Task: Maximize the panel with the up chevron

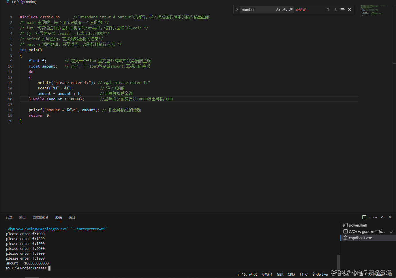Action: tap(383, 217)
